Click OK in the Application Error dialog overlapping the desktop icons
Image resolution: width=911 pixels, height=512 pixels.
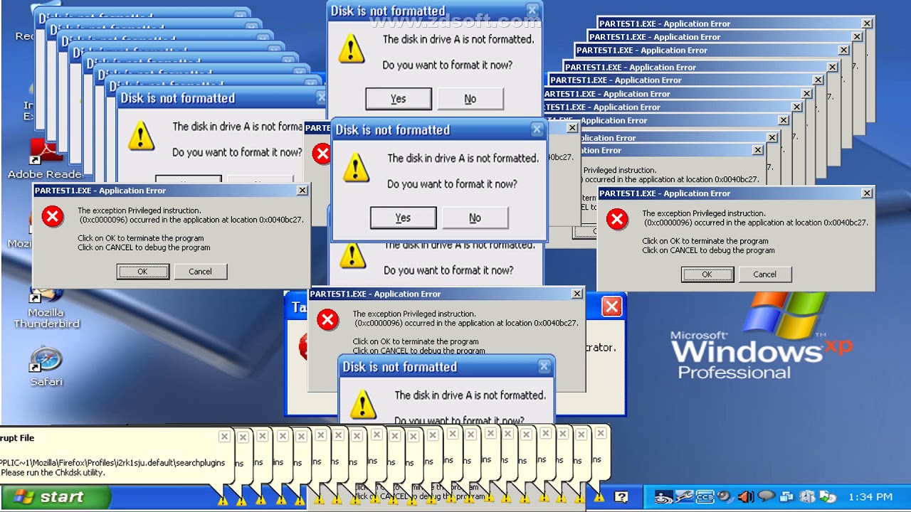pos(142,272)
